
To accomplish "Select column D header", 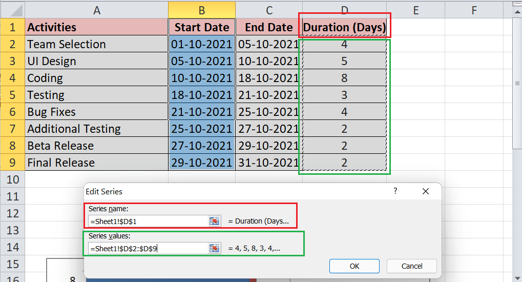I will [x=345, y=10].
